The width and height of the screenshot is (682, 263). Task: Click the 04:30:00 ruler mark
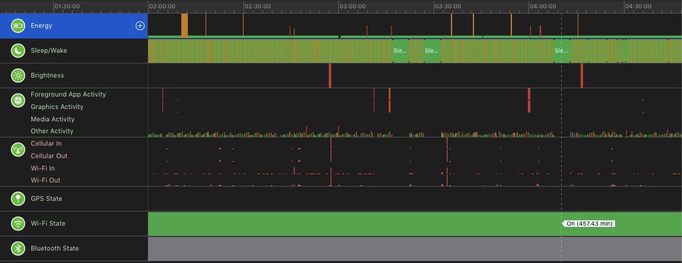coord(638,7)
